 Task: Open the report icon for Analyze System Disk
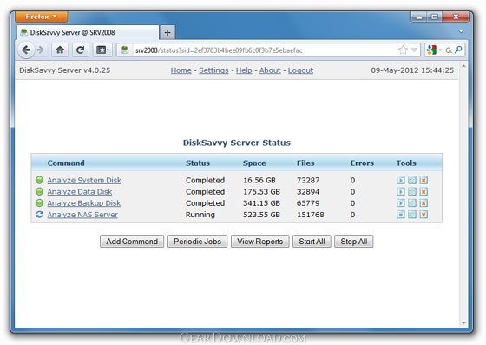coord(412,180)
